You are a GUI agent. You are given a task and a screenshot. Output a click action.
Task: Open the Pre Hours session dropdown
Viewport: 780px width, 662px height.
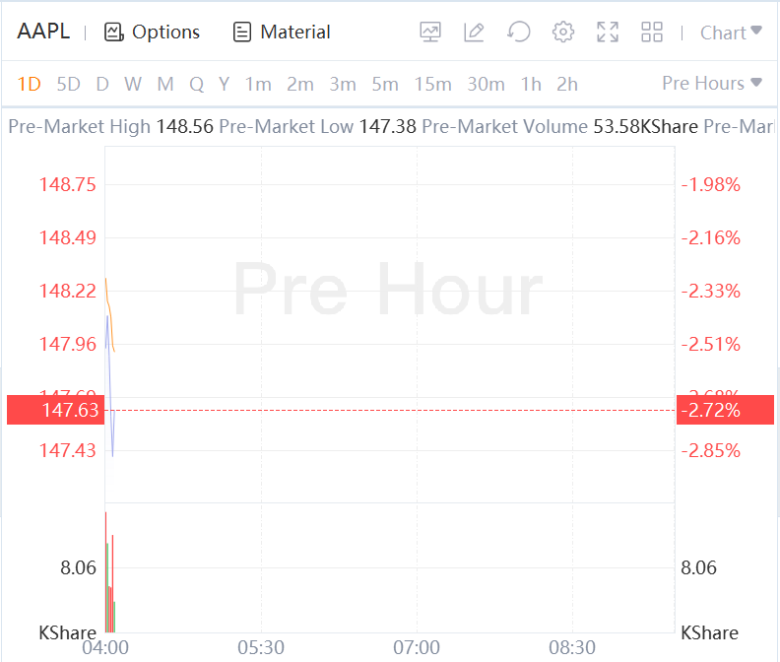pos(712,83)
